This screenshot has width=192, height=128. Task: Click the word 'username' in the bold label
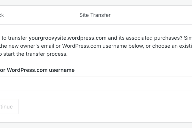click(61, 70)
